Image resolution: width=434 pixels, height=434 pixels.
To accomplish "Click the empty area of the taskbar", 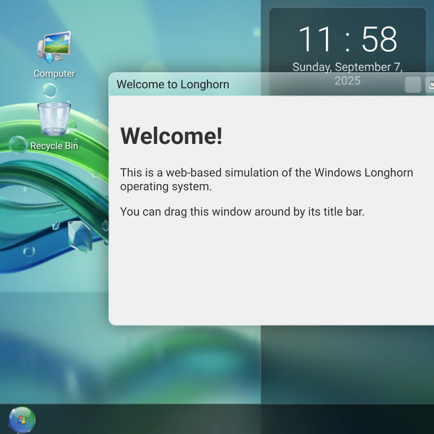I will [x=217, y=420].
